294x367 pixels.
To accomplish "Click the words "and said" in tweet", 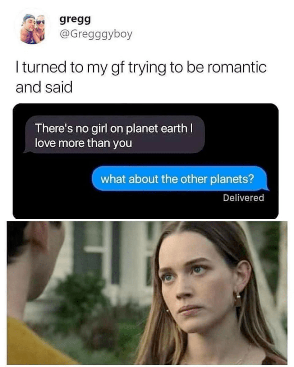I will click(x=44, y=88).
